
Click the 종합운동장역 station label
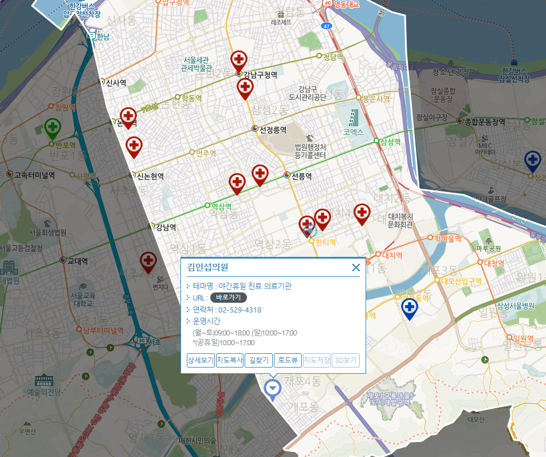coord(485,122)
